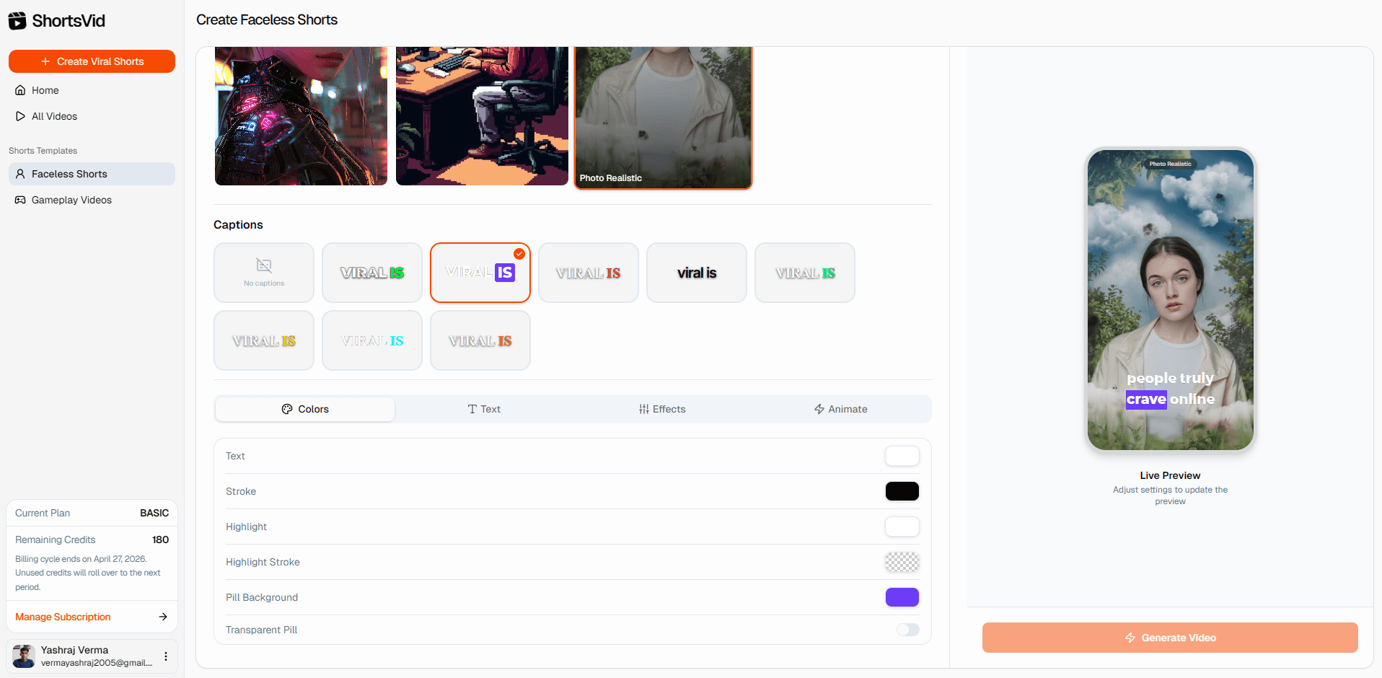1382x678 pixels.
Task: Open the Highlight Stroke transparent swatch
Action: [902, 562]
